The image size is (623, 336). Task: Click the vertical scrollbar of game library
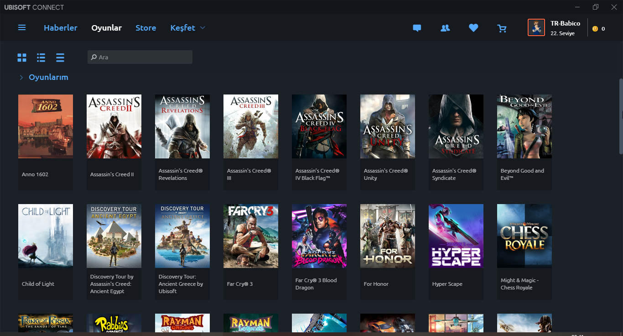pyautogui.click(x=620, y=116)
